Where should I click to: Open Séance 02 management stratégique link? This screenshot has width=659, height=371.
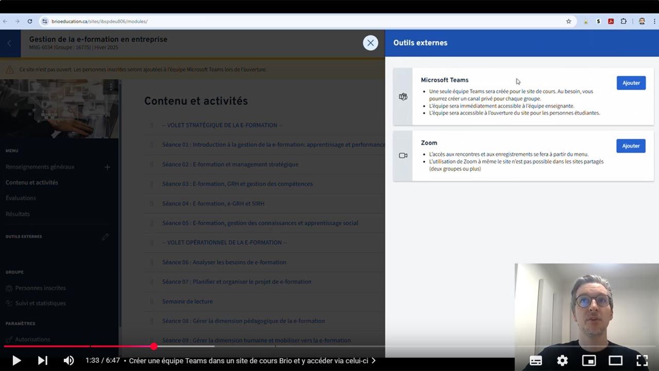point(230,164)
